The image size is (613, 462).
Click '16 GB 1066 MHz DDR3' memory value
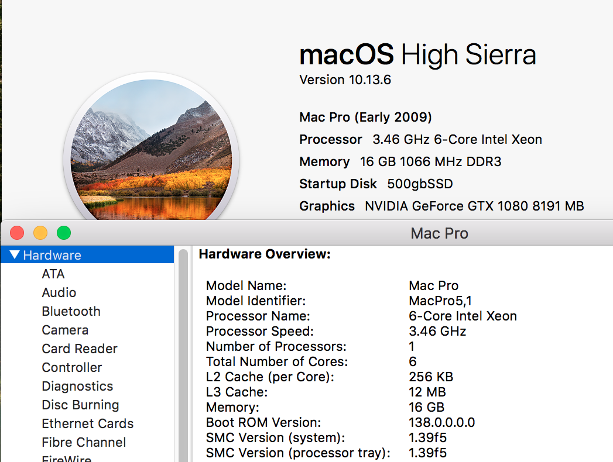click(431, 161)
